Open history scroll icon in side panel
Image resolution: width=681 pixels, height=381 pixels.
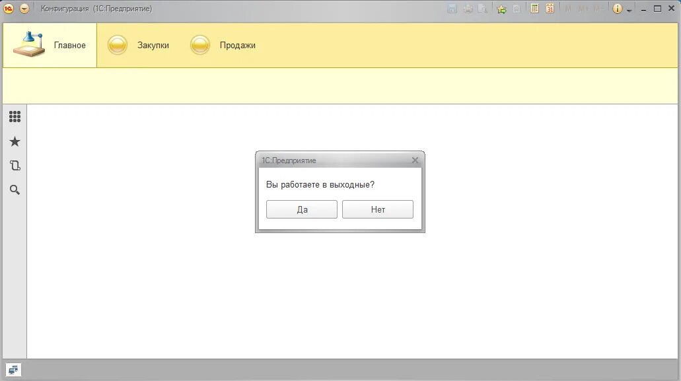(x=15, y=165)
